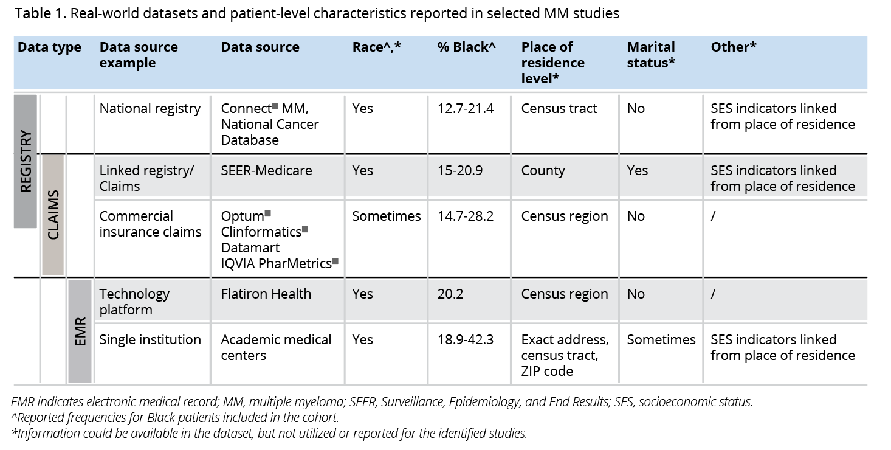Click the square marker after Connect
The image size is (891, 450).
point(275,106)
